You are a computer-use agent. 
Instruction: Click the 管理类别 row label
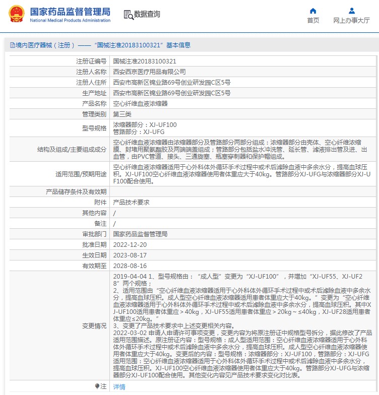tap(94, 114)
